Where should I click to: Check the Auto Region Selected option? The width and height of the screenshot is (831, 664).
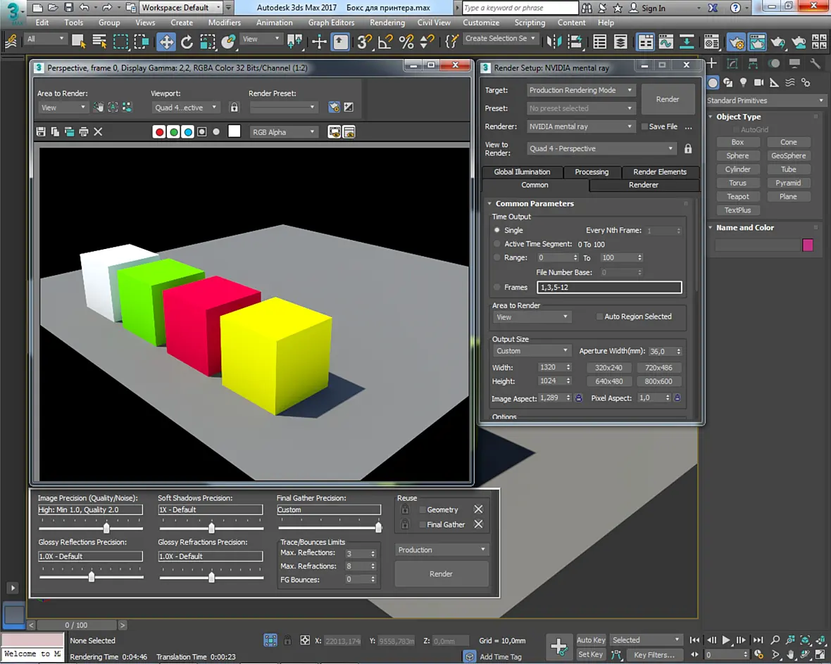click(x=599, y=317)
